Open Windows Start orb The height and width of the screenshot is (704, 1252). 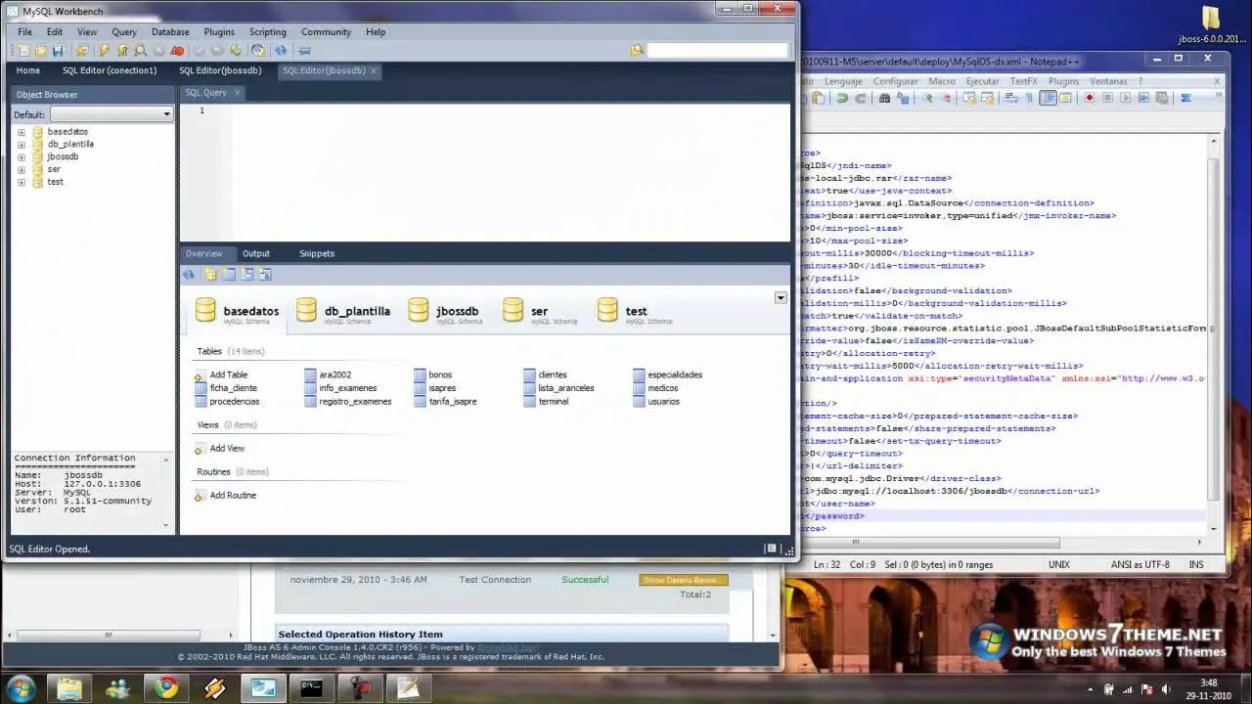point(20,687)
